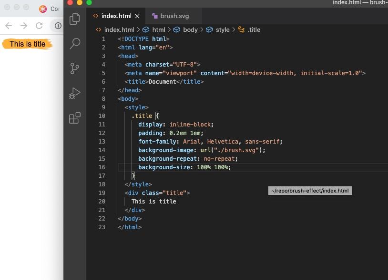
Task: Click the meta viewport line
Action: point(245,73)
